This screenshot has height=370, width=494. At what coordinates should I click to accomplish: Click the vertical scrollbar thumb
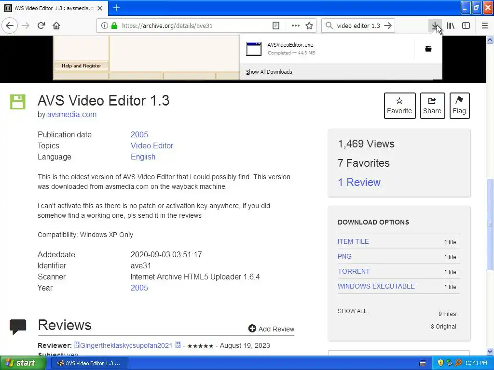click(490, 225)
